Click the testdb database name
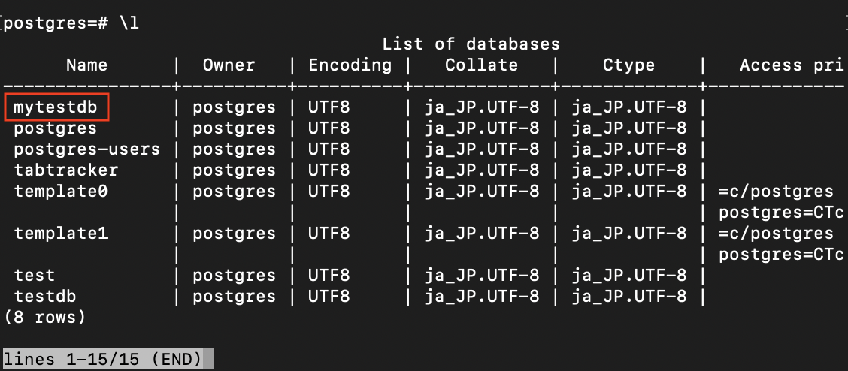Image resolution: width=848 pixels, height=371 pixels. (45, 297)
